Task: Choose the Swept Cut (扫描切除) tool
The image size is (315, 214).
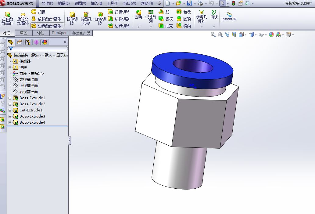Action: coord(119,12)
